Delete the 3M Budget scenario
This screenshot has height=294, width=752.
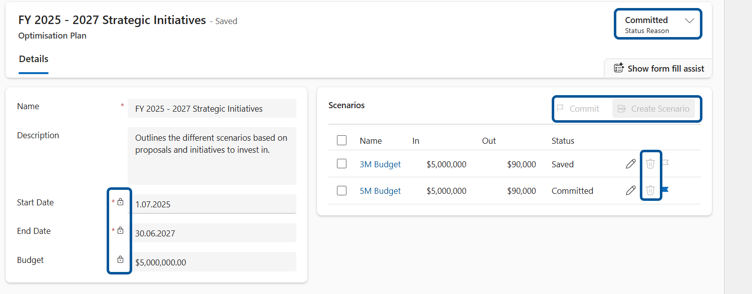[650, 164]
